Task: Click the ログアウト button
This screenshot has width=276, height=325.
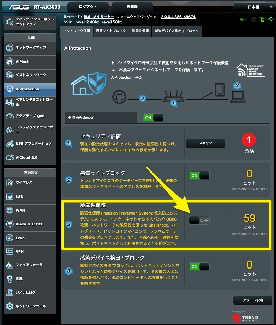Action: point(88,7)
